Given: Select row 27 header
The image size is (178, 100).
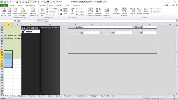Looking at the screenshot, I should tap(2, 74).
